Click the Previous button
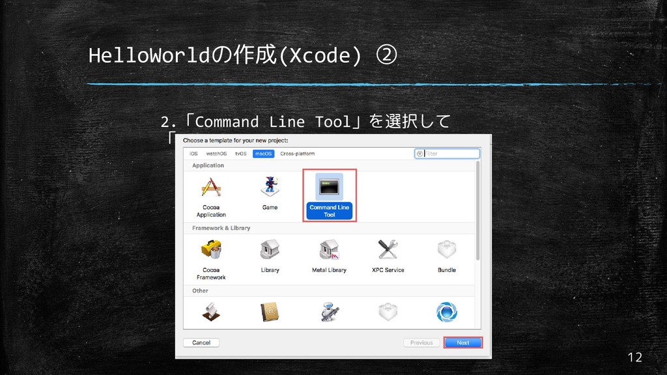Screen dimensions: 667x375 (x=421, y=342)
